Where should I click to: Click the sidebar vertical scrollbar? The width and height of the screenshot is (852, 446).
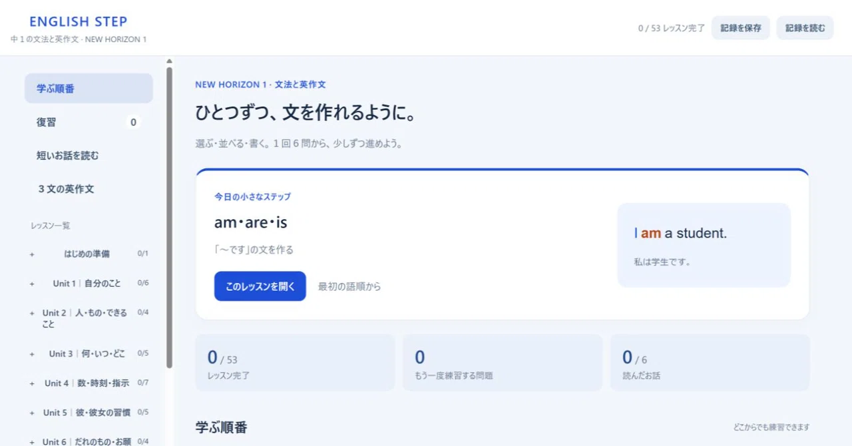click(169, 218)
